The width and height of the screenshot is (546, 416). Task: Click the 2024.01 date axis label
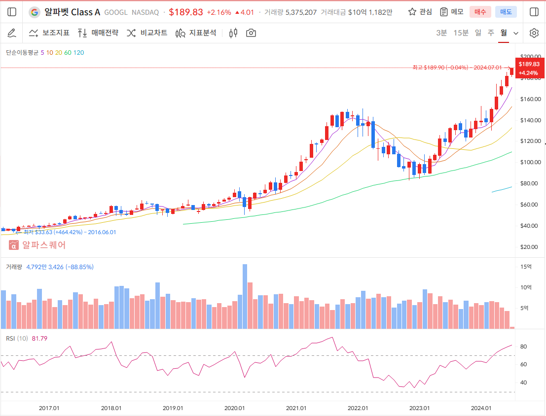coord(481,408)
